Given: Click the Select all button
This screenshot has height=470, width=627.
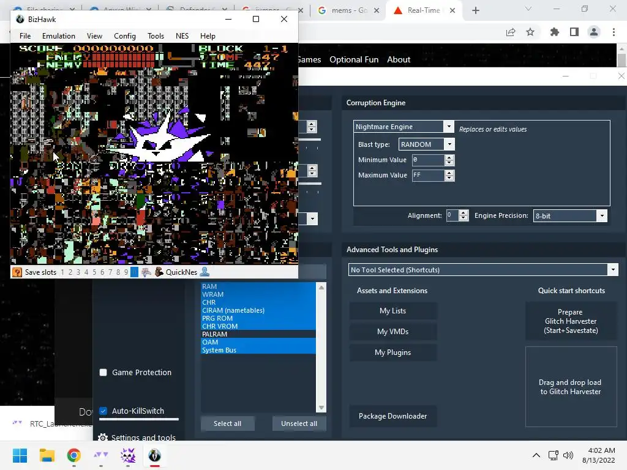Looking at the screenshot, I should tap(228, 423).
